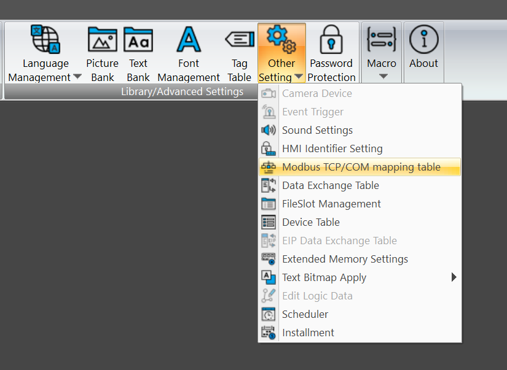This screenshot has height=370, width=507.
Task: Open FileSlot Management from the menu
Action: click(x=331, y=204)
